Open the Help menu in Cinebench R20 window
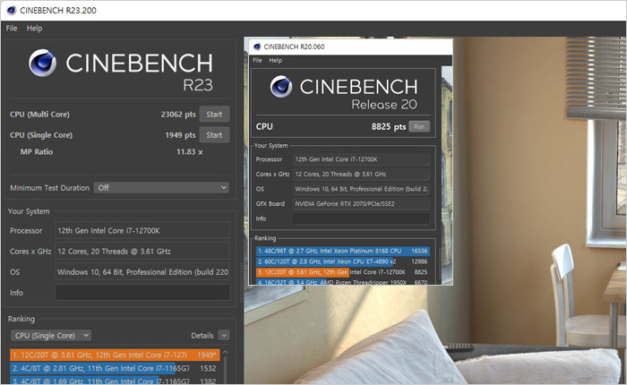Image resolution: width=627 pixels, height=385 pixels. click(276, 60)
